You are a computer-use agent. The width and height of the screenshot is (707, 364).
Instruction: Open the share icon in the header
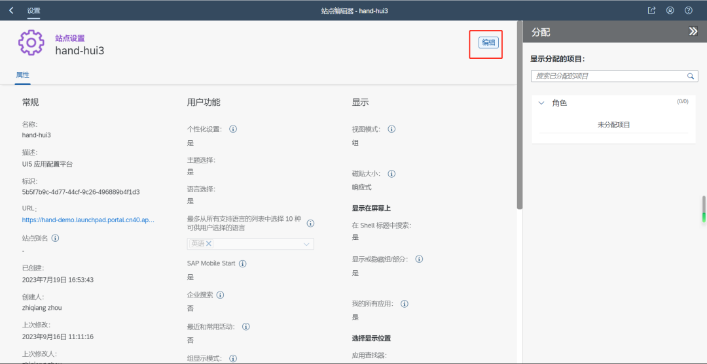pos(651,10)
